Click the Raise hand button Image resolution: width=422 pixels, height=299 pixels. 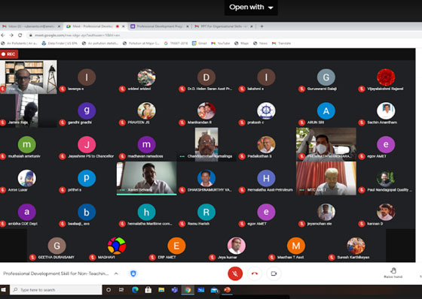coord(393,273)
